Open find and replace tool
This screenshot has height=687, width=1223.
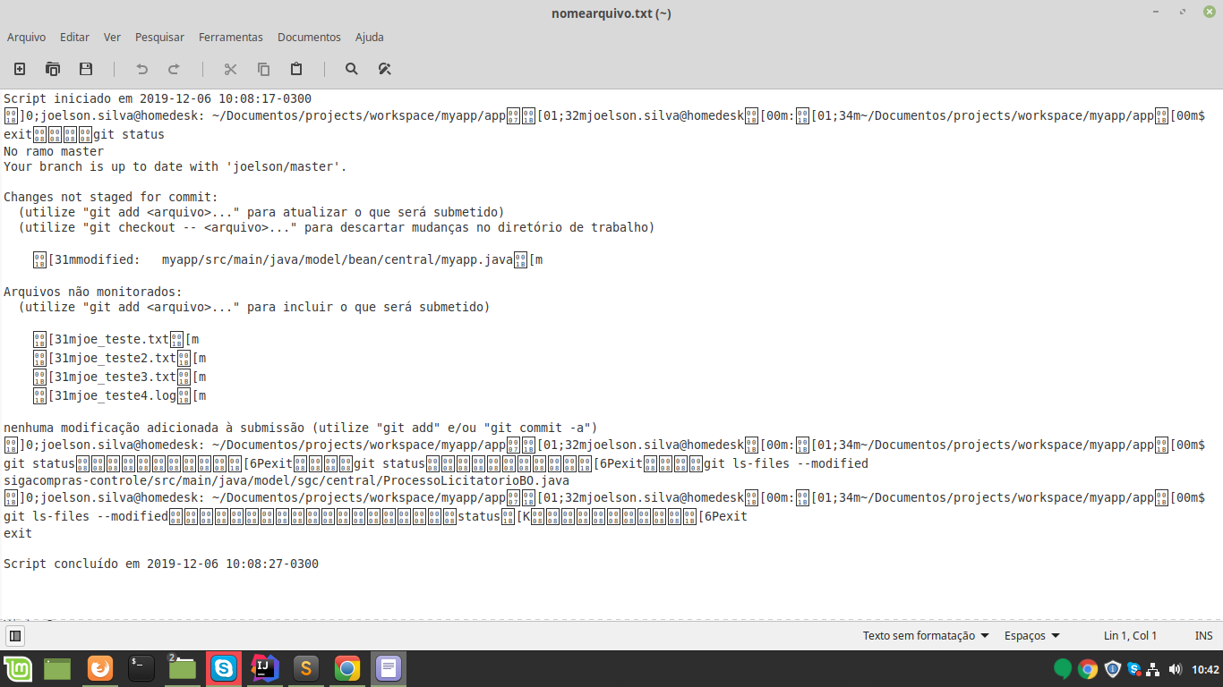click(x=385, y=69)
